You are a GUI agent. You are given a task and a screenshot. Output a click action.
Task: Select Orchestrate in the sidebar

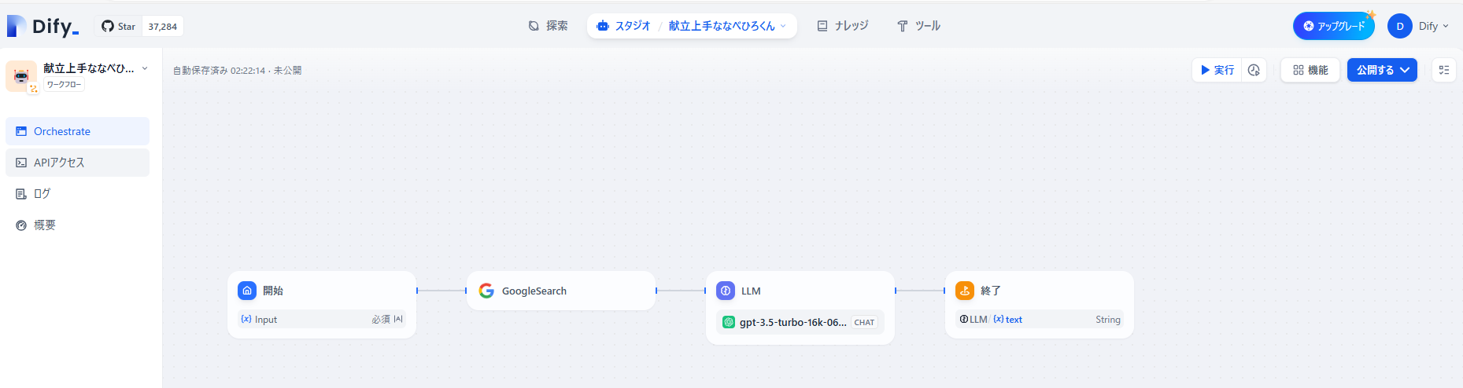[77, 131]
